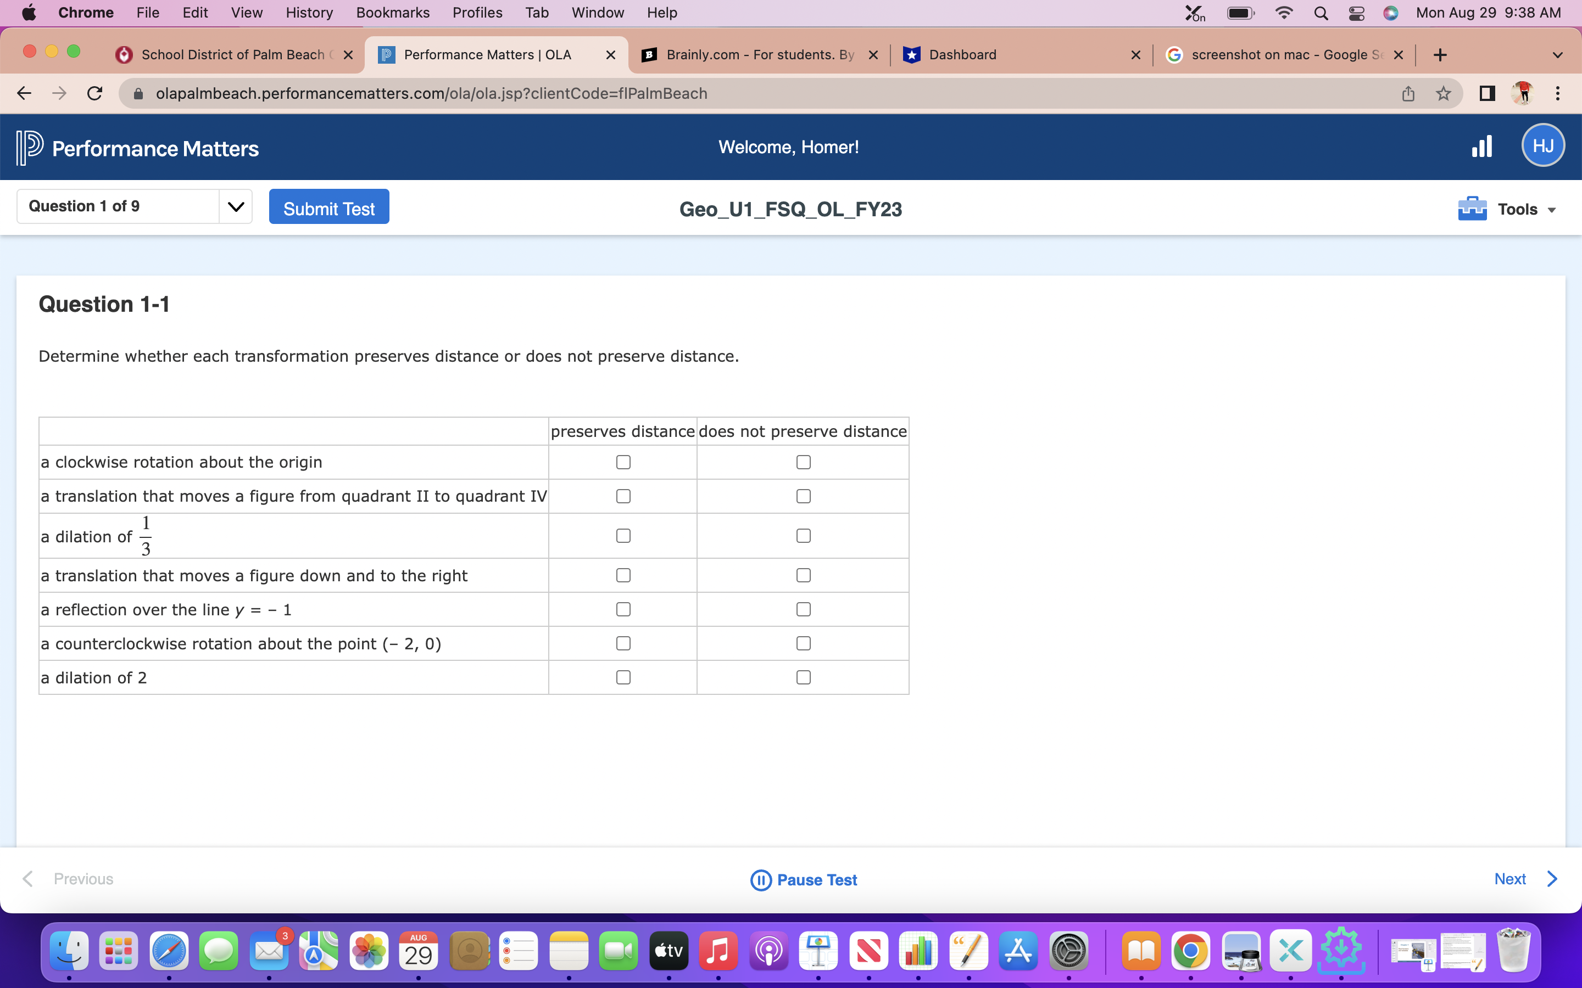Screen dimensions: 1582x988
Task: Switch to the Brainly.com tab
Action: (758, 55)
